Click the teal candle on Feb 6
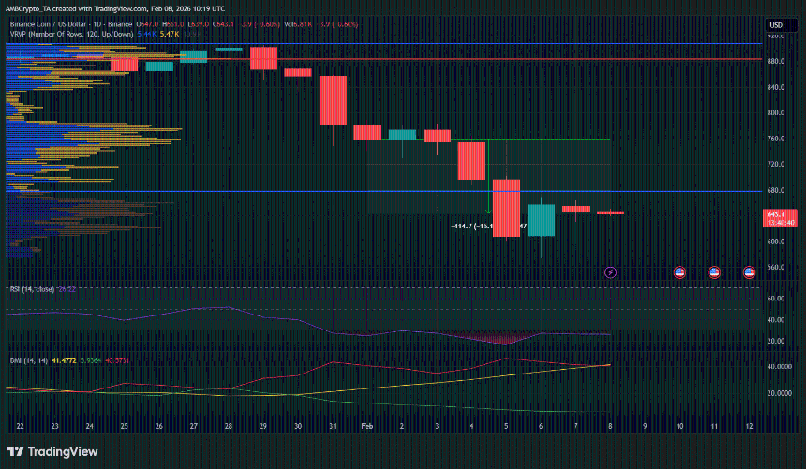 point(542,220)
